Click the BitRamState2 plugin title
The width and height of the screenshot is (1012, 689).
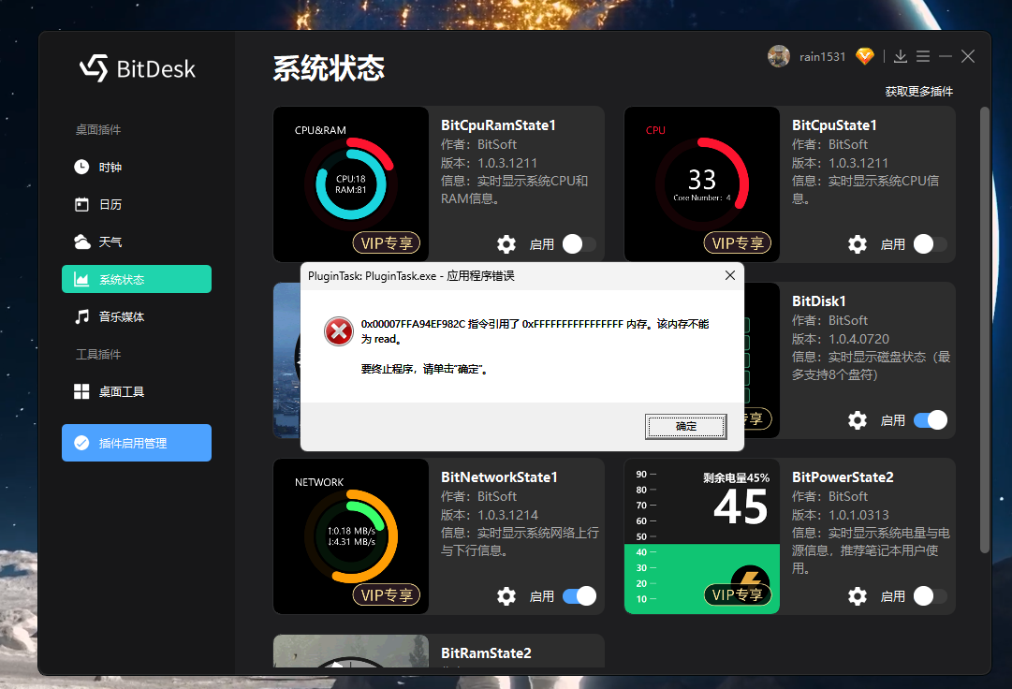point(486,652)
